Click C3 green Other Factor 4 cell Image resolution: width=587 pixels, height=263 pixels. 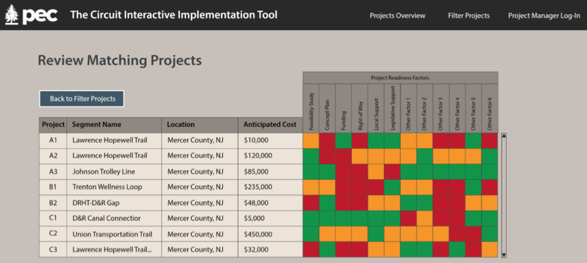click(457, 249)
